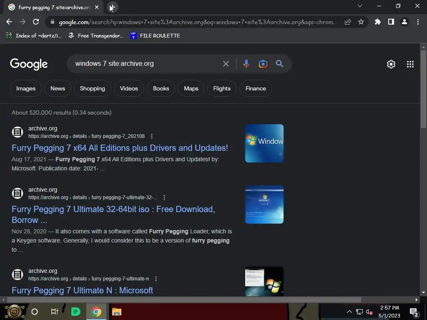Open the Chrome profile avatar
The image size is (427, 320).
[404, 22]
